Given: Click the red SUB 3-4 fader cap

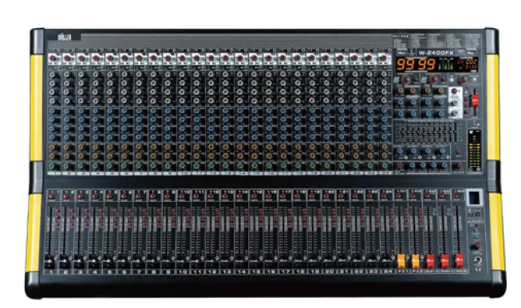Looking at the screenshot, I should click(x=444, y=261).
